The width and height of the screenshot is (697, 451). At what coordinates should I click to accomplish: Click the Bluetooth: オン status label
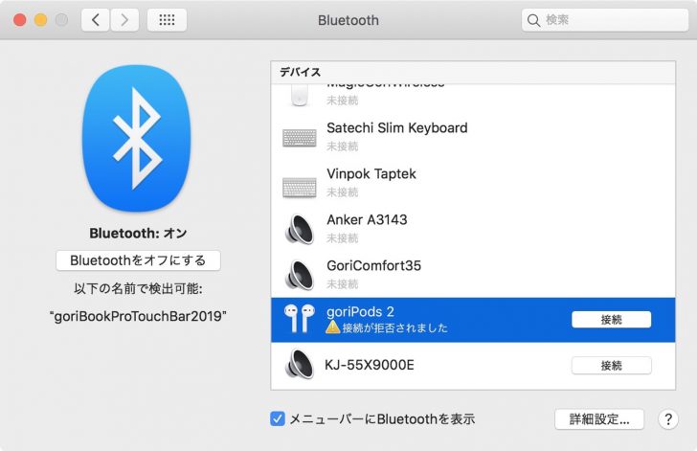click(138, 233)
